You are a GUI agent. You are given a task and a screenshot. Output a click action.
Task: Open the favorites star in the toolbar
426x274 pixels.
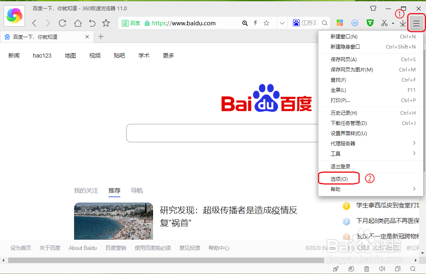tap(106, 23)
